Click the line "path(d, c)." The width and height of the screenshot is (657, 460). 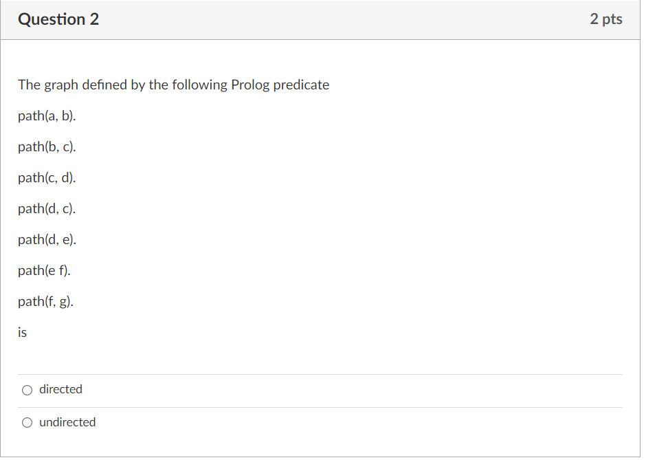click(x=47, y=208)
